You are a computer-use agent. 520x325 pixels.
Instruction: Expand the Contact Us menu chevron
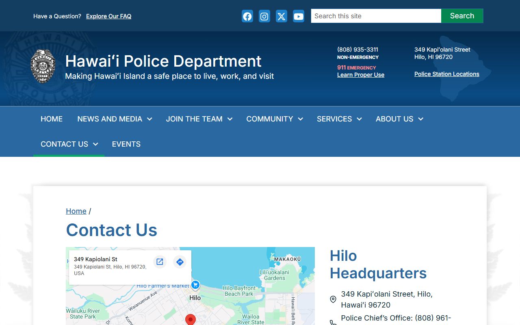pos(95,144)
